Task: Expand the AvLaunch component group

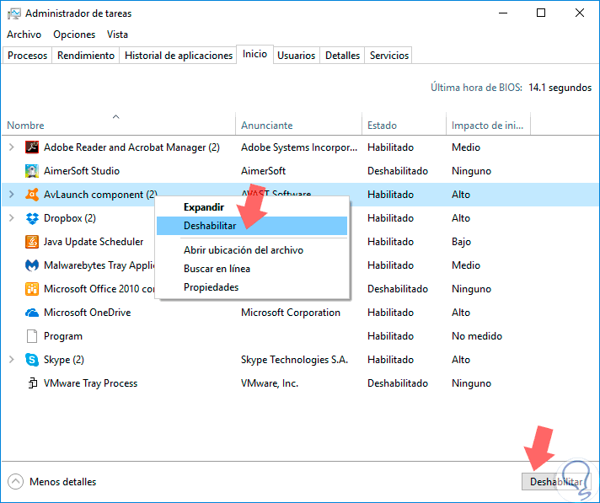Action: click(12, 195)
